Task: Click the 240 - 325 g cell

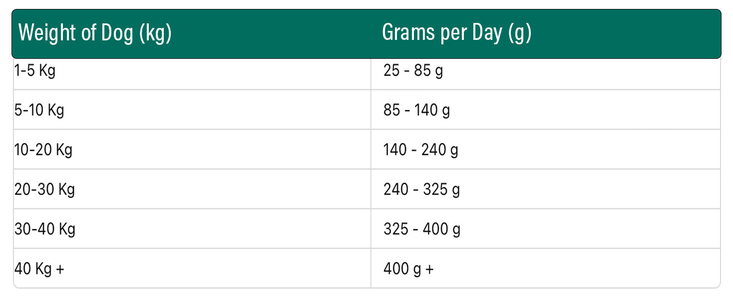Action: [546, 189]
